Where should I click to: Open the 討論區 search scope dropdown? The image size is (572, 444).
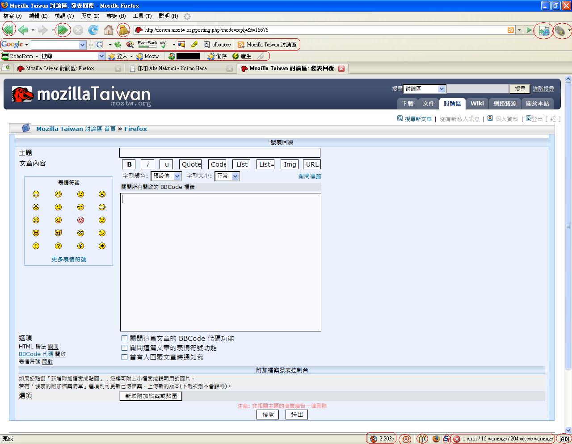(424, 89)
